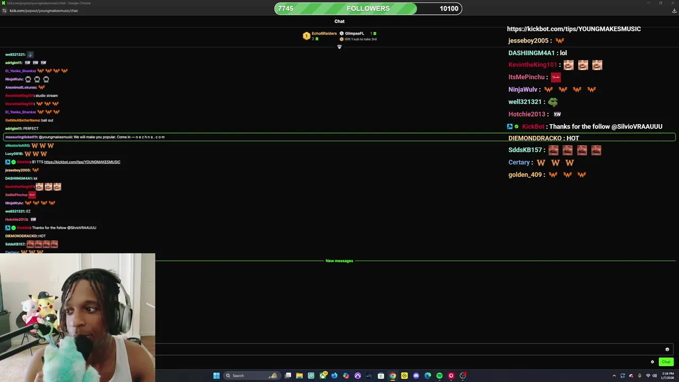Open Task View on taskbar

click(x=288, y=376)
